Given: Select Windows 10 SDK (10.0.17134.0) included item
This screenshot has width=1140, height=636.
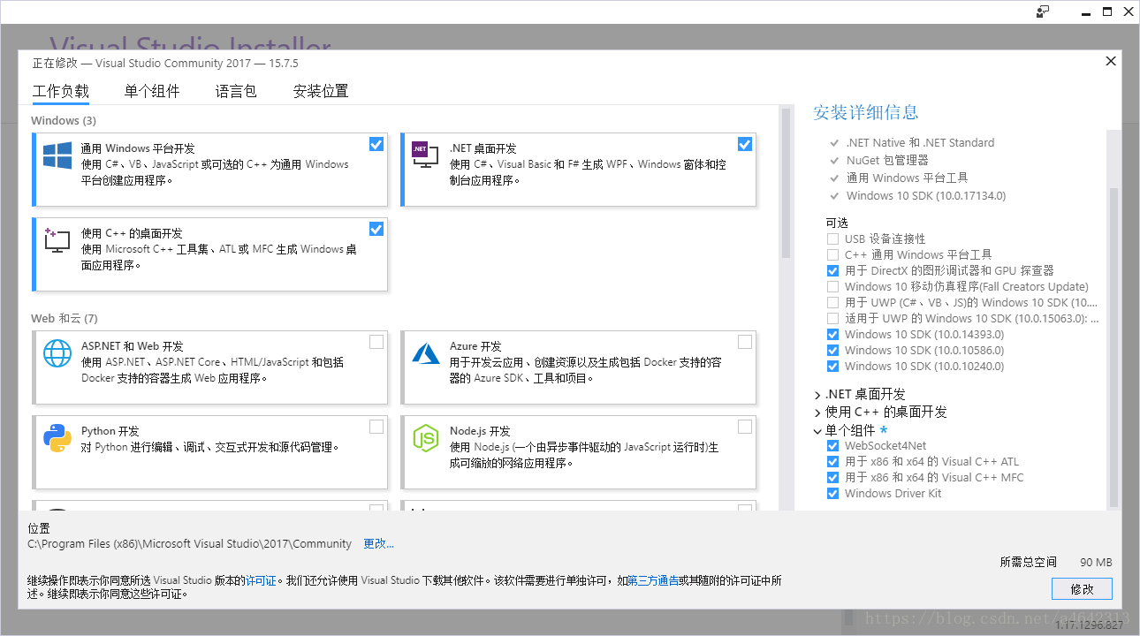Looking at the screenshot, I should click(926, 195).
